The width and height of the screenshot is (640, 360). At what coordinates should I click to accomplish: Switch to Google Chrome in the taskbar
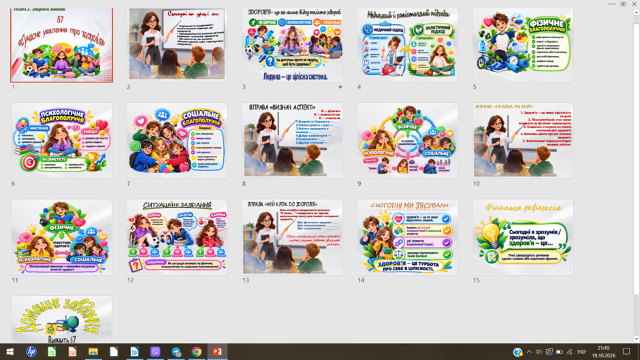196,351
